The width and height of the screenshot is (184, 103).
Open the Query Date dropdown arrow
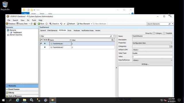pyautogui.click(x=29, y=24)
